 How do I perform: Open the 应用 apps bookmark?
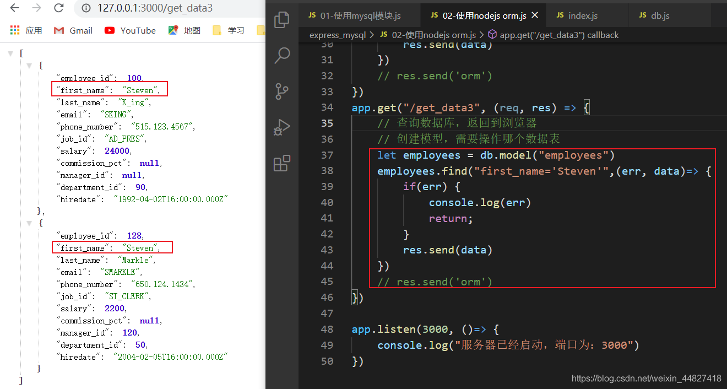26,30
